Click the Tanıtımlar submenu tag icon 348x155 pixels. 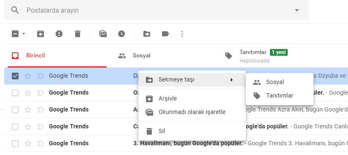coord(257,96)
